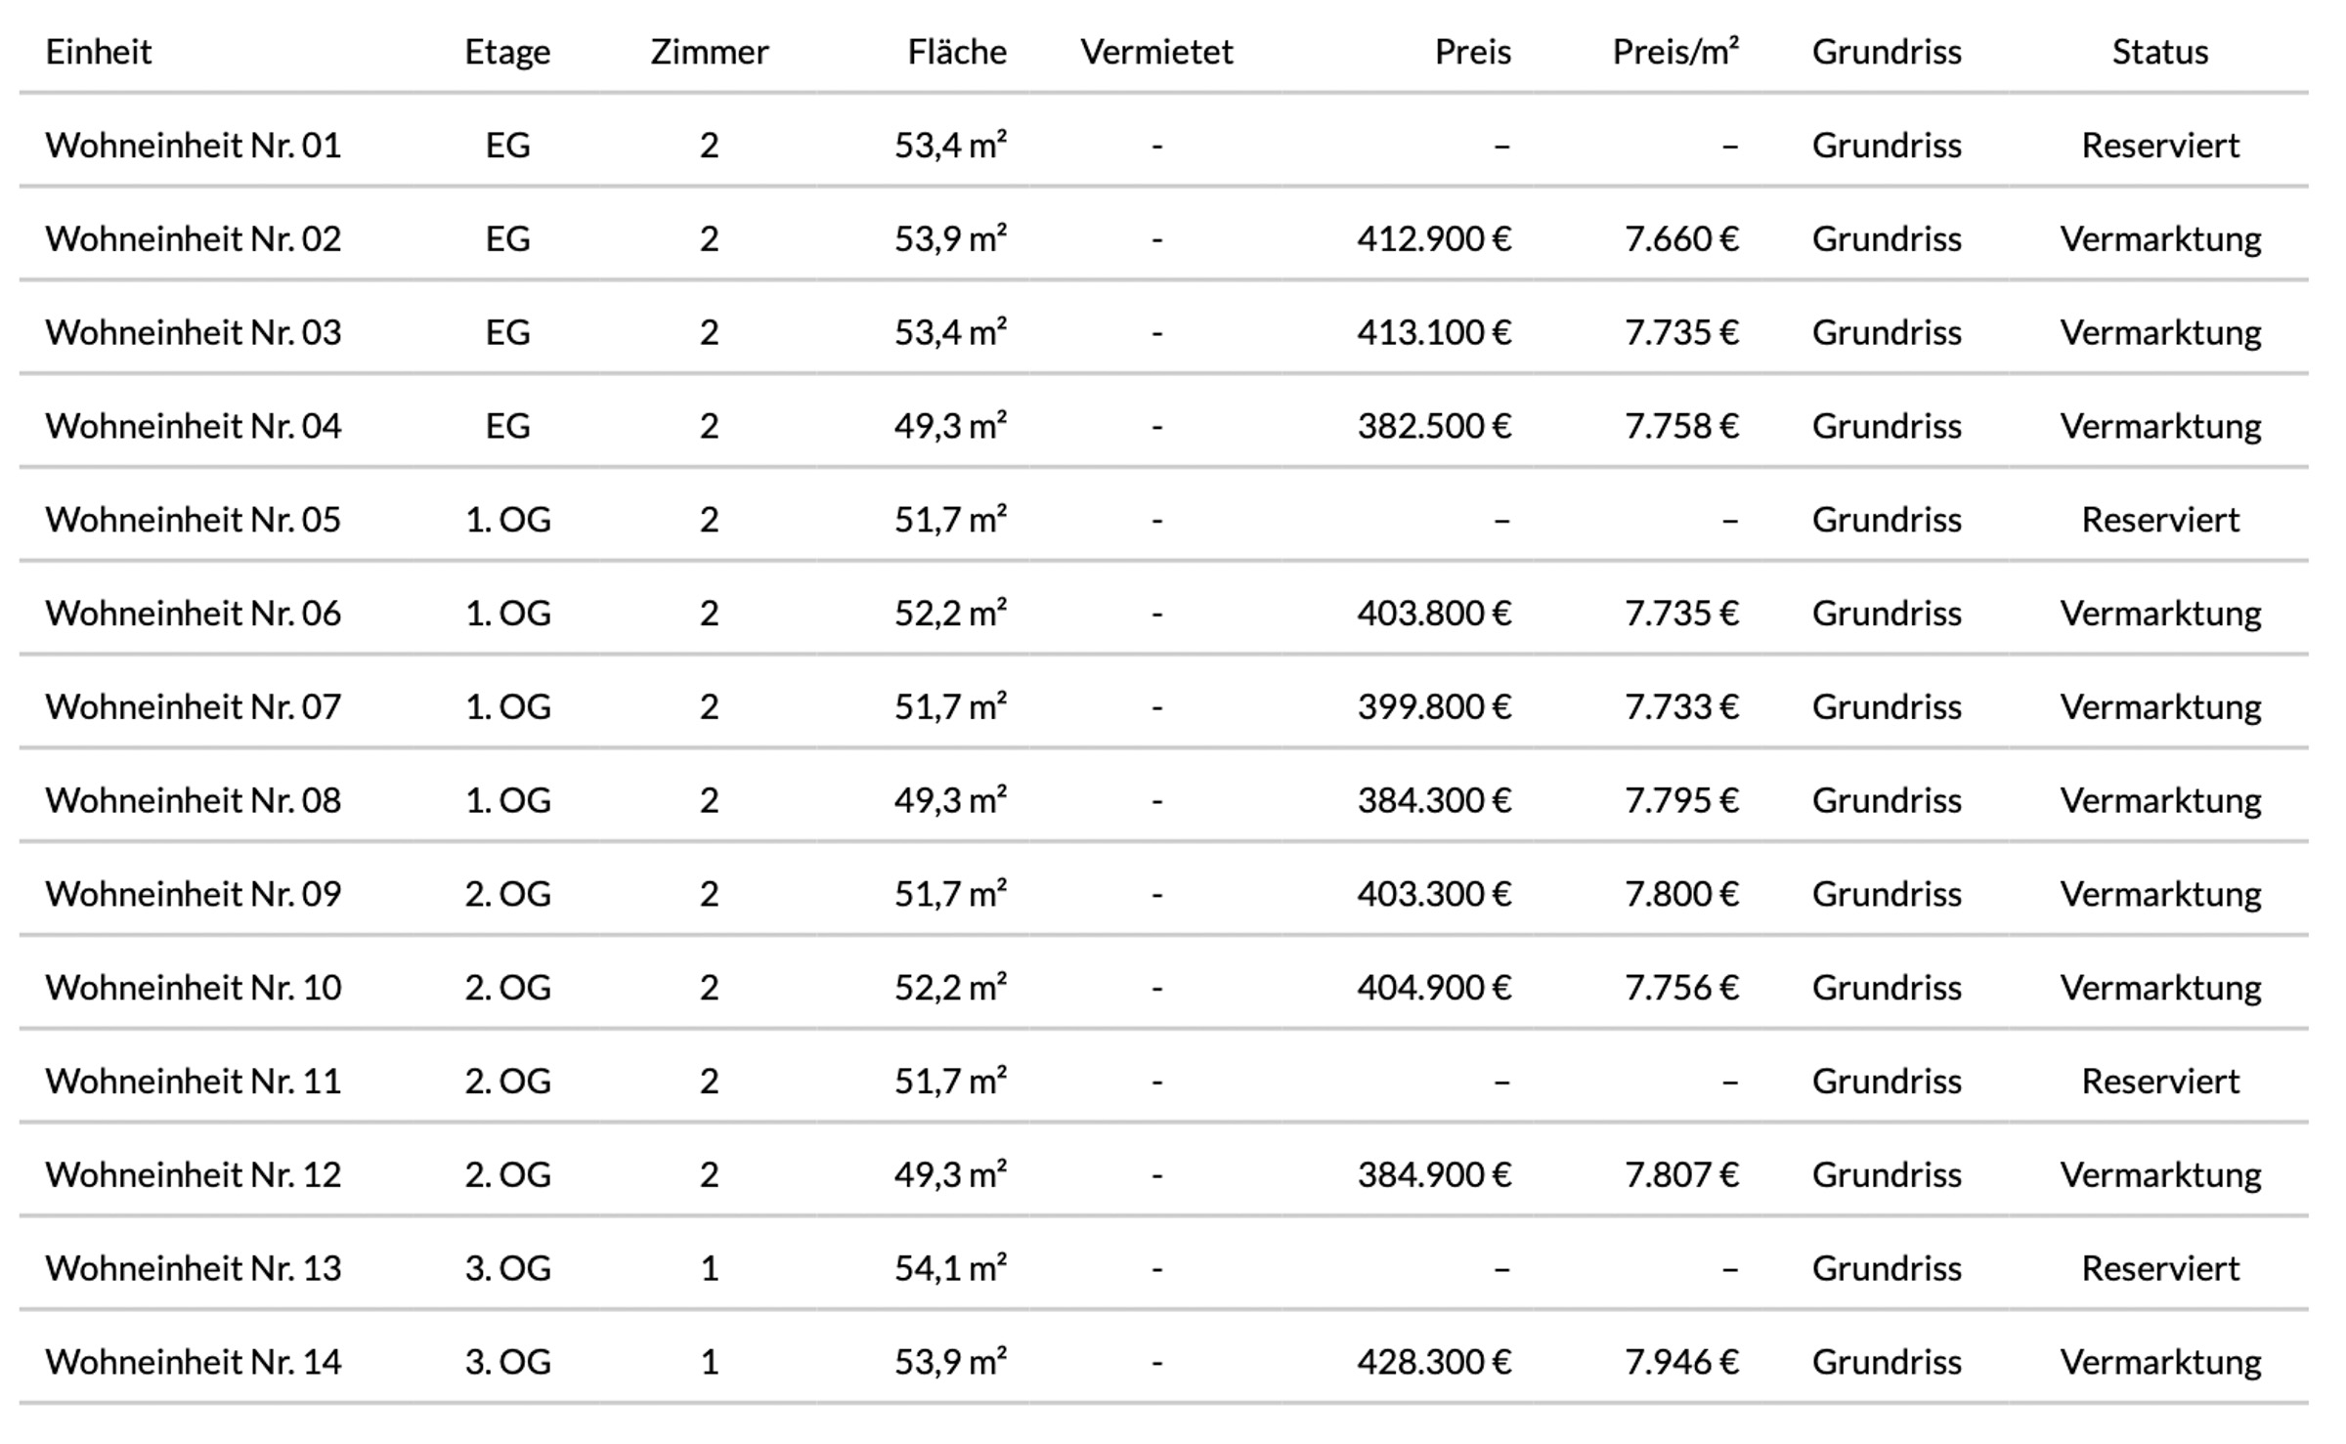
Task: Click the 428.300 € price cell
Action: pos(1434,1362)
